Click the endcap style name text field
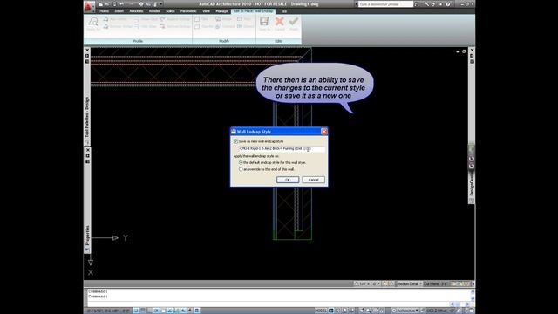This screenshot has width=558, height=314. pos(281,149)
